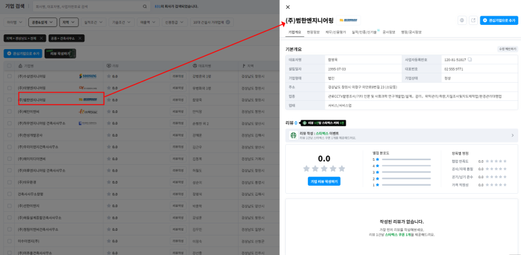This screenshot has width=521, height=255.
Task: Click the magnifier search icon
Action: 144,6
